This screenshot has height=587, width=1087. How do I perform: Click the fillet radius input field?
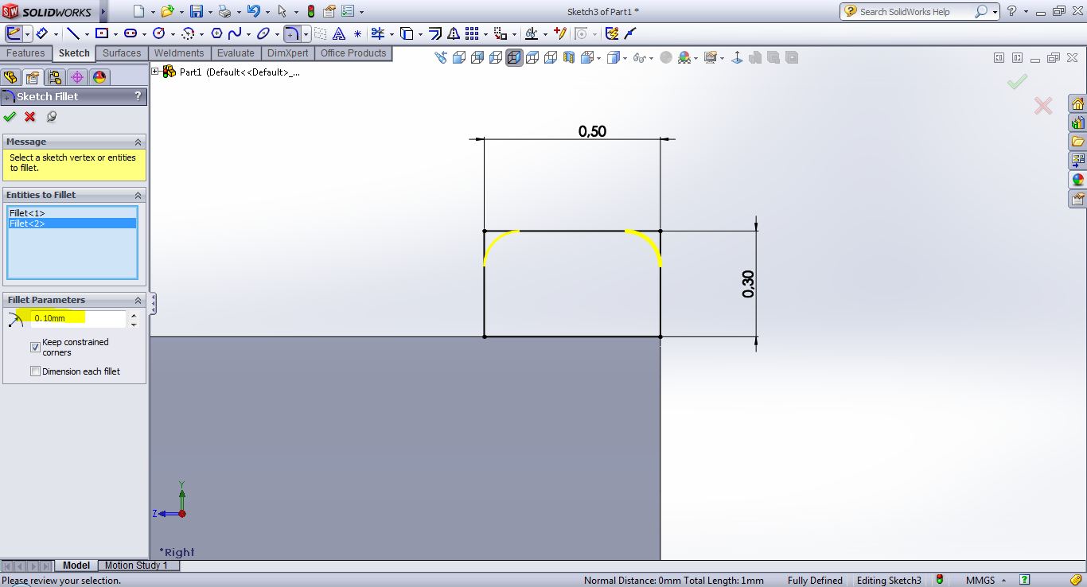coord(77,318)
